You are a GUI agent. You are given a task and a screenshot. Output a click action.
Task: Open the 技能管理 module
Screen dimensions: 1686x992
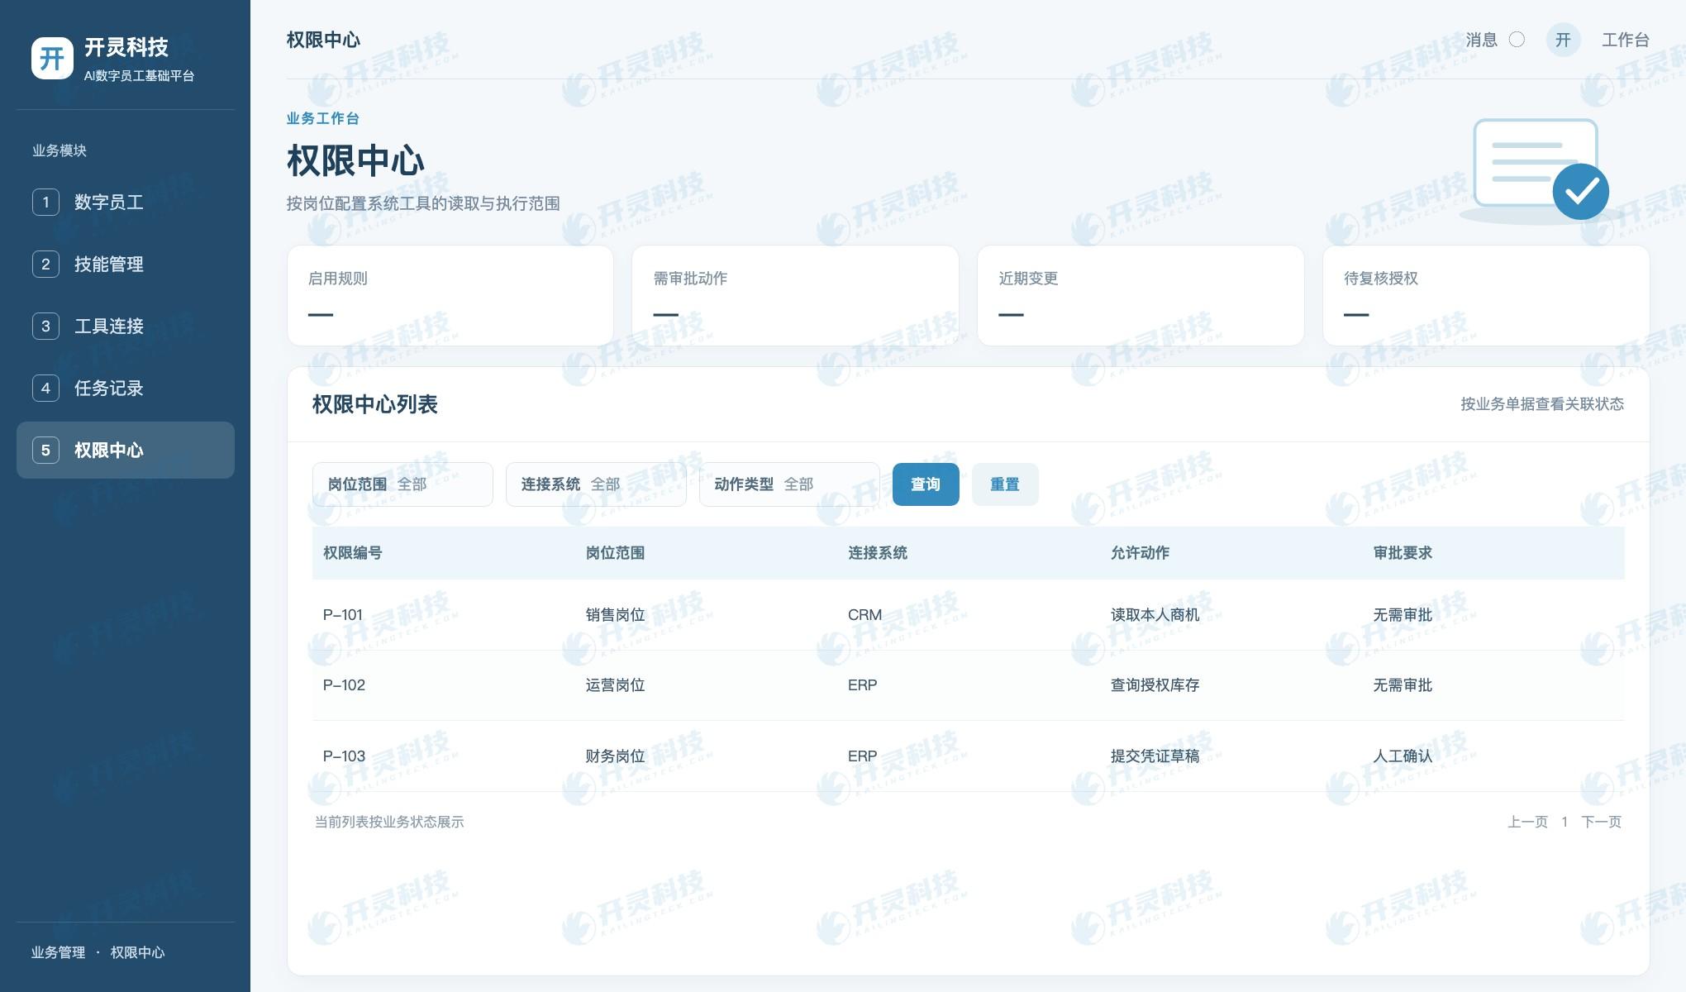pyautogui.click(x=126, y=264)
